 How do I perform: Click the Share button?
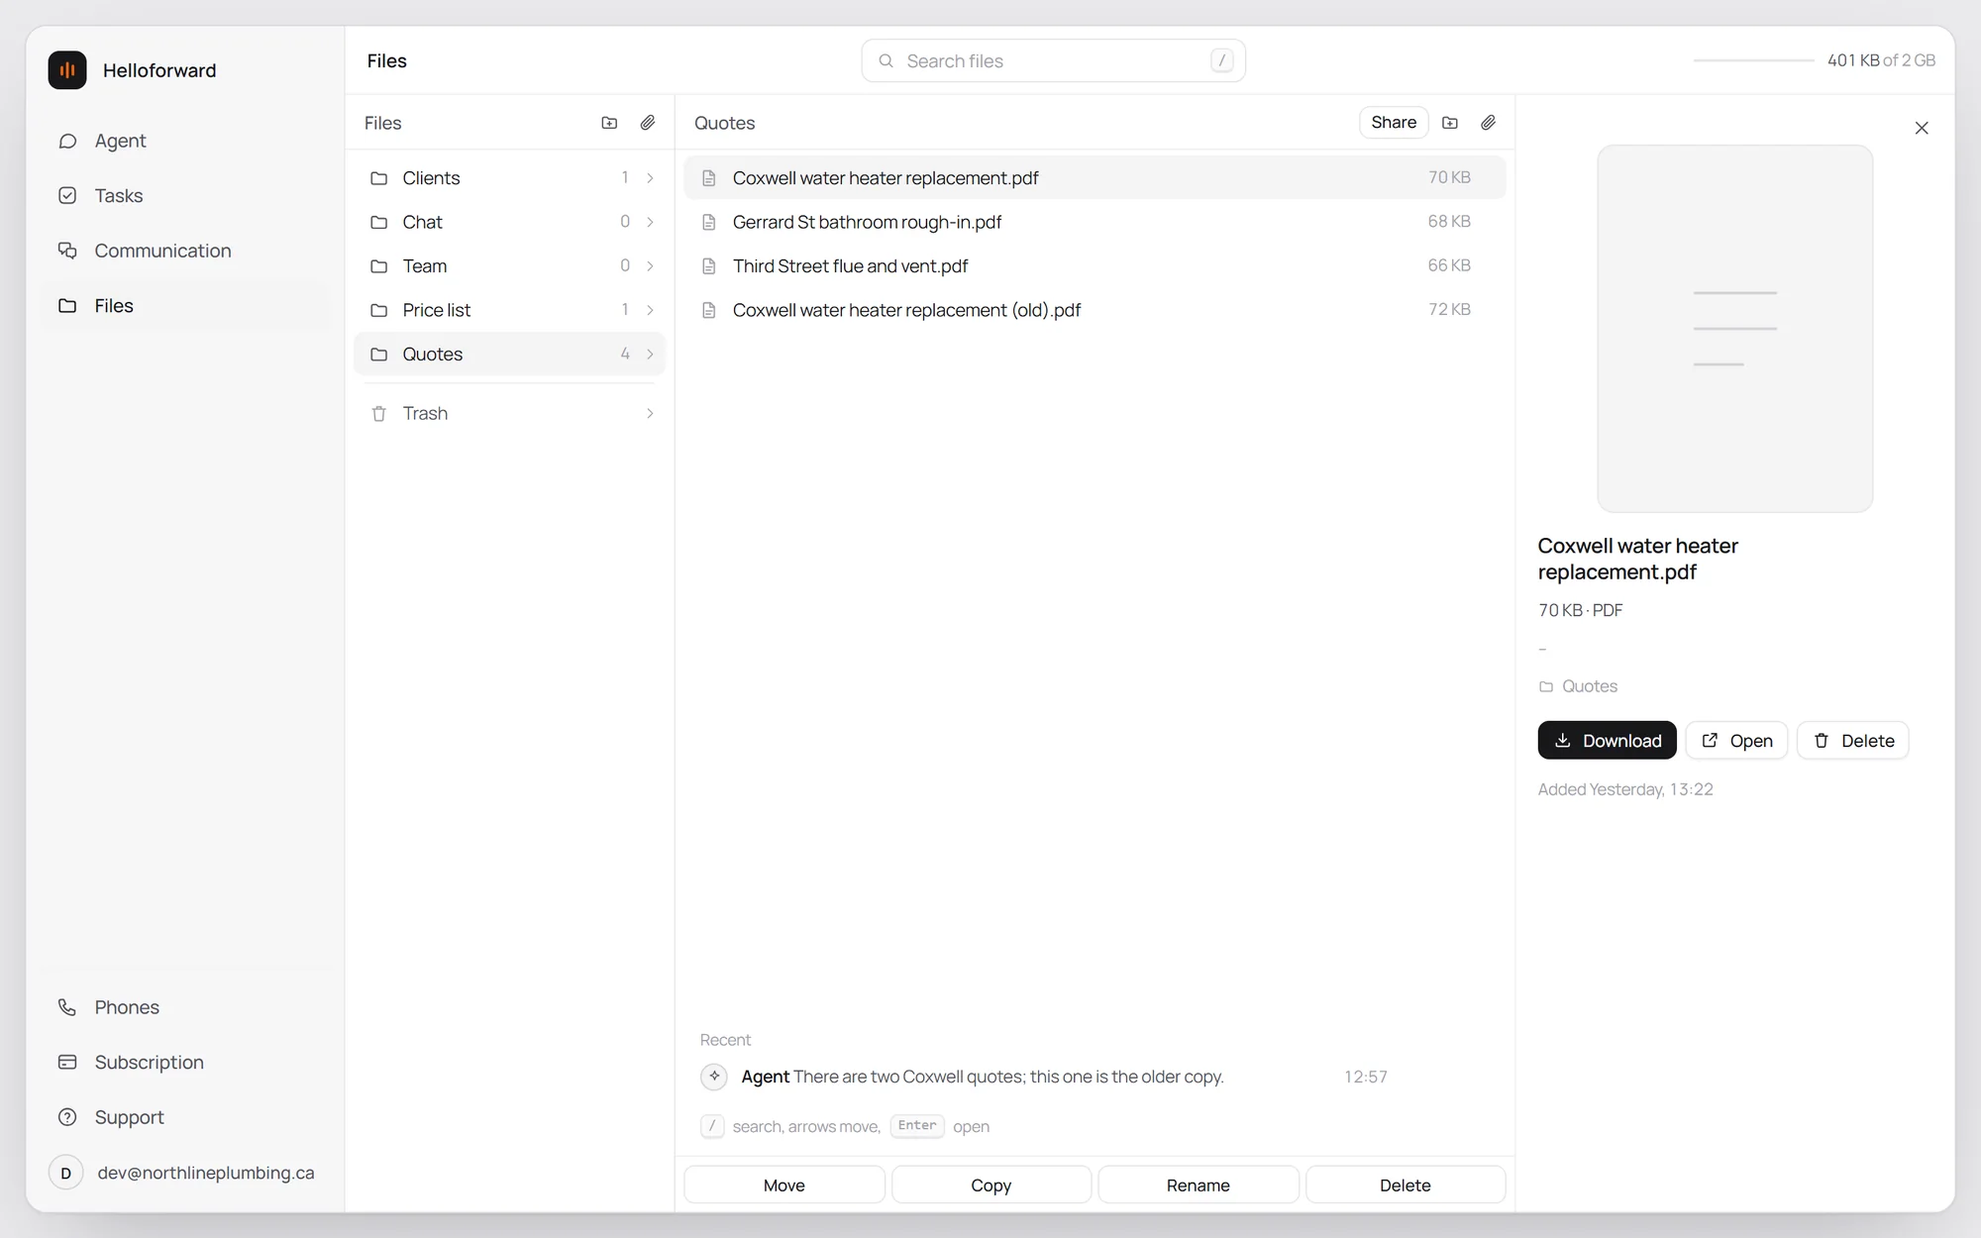point(1394,123)
